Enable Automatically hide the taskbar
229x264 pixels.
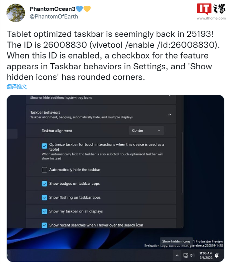click(x=44, y=170)
